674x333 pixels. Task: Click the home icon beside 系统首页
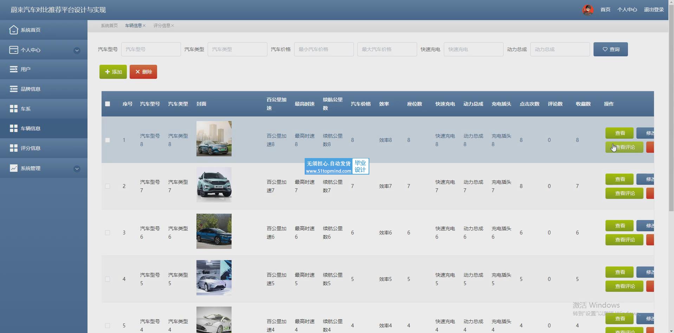pos(13,30)
